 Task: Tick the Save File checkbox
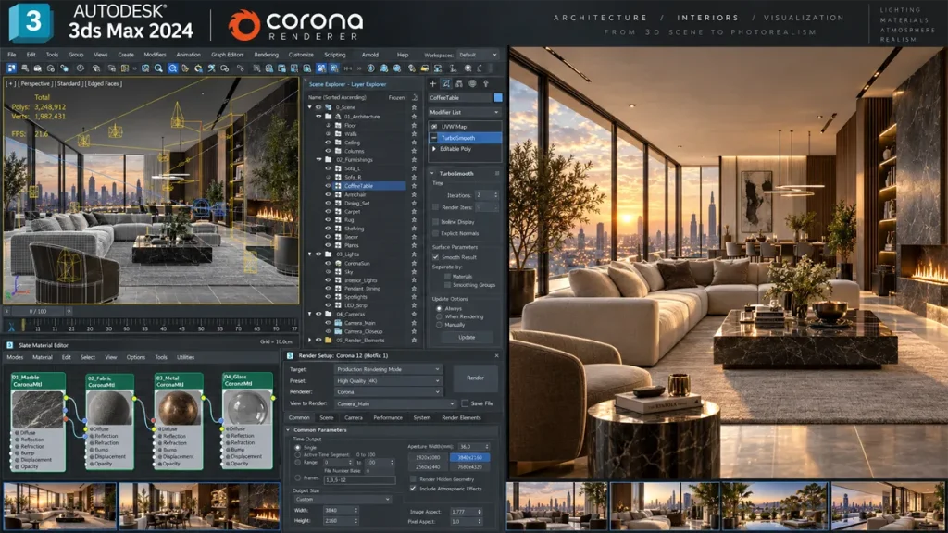[465, 403]
